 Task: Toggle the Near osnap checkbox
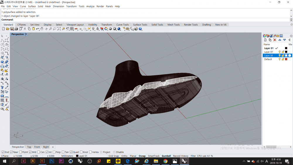coord(11,152)
